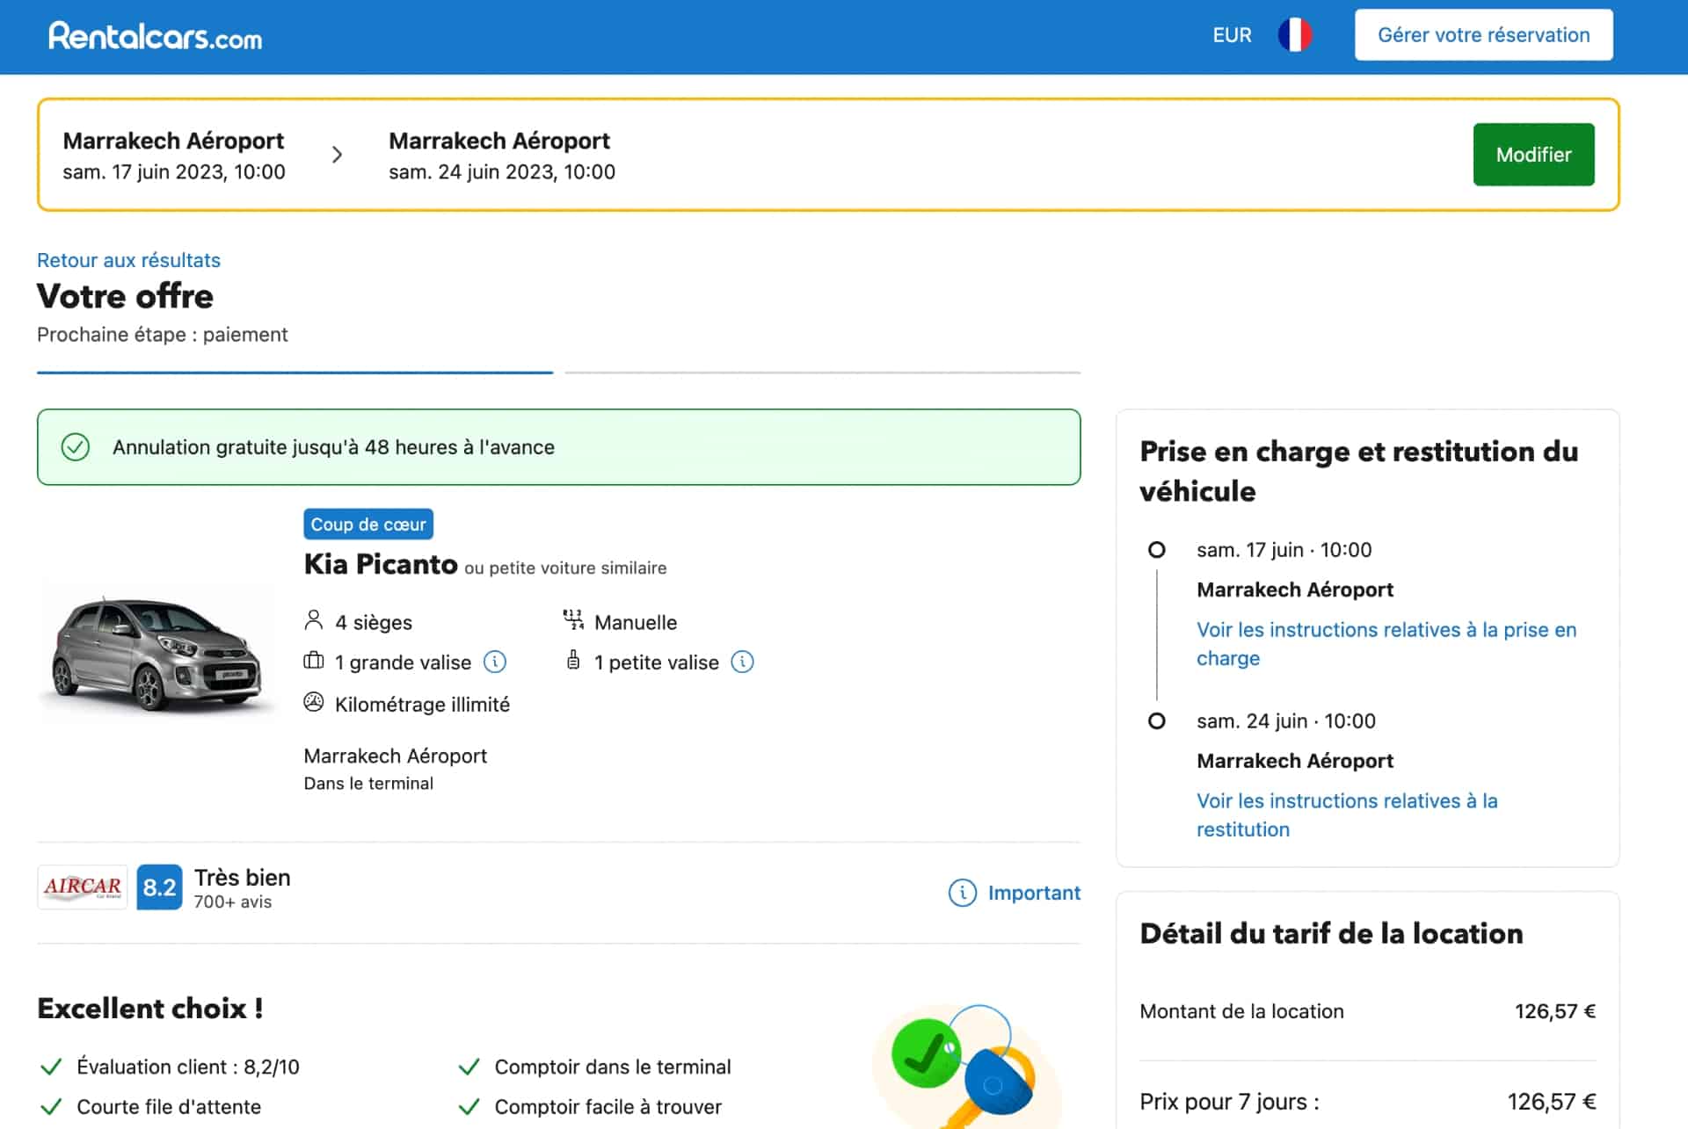The height and width of the screenshot is (1129, 1688).
Task: Click the small bag icon
Action: [573, 661]
